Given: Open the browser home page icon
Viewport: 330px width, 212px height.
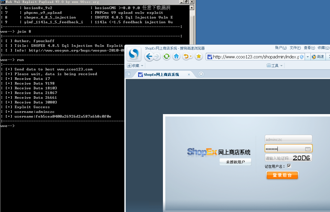Looking at the screenshot, I should [177, 56].
